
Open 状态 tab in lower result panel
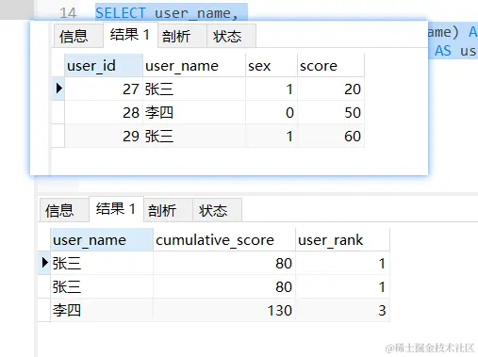217,210
